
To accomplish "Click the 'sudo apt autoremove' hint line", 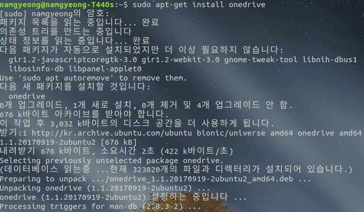I will click(x=93, y=78).
